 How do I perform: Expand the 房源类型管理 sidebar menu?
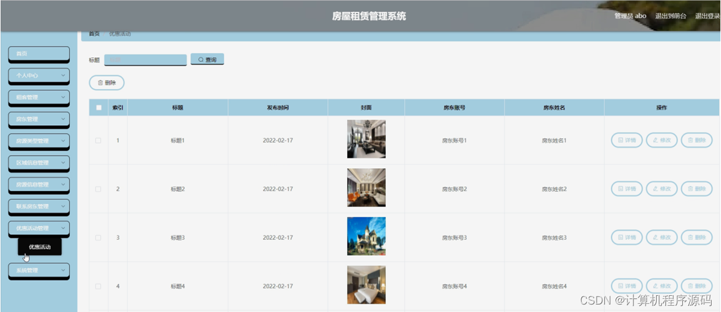(39, 141)
